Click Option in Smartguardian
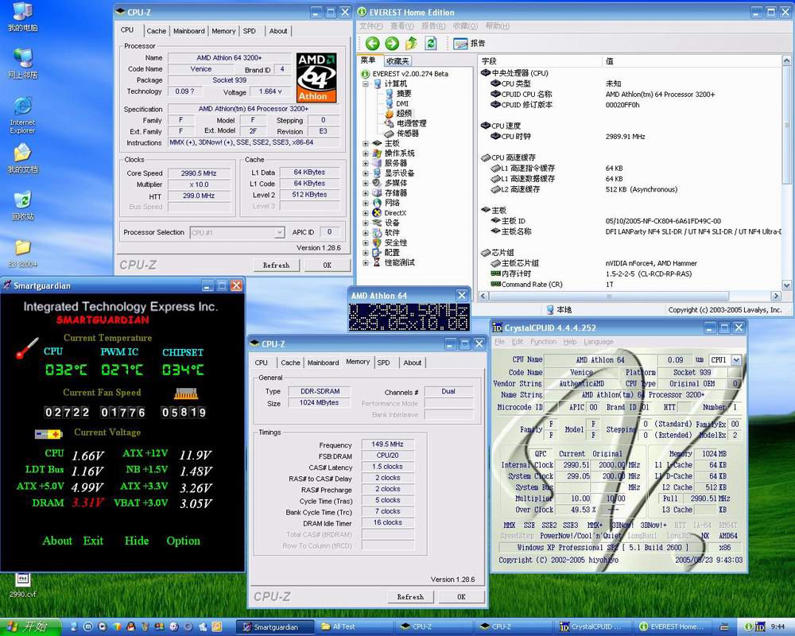Viewport: 795px width, 636px height. coord(183,541)
